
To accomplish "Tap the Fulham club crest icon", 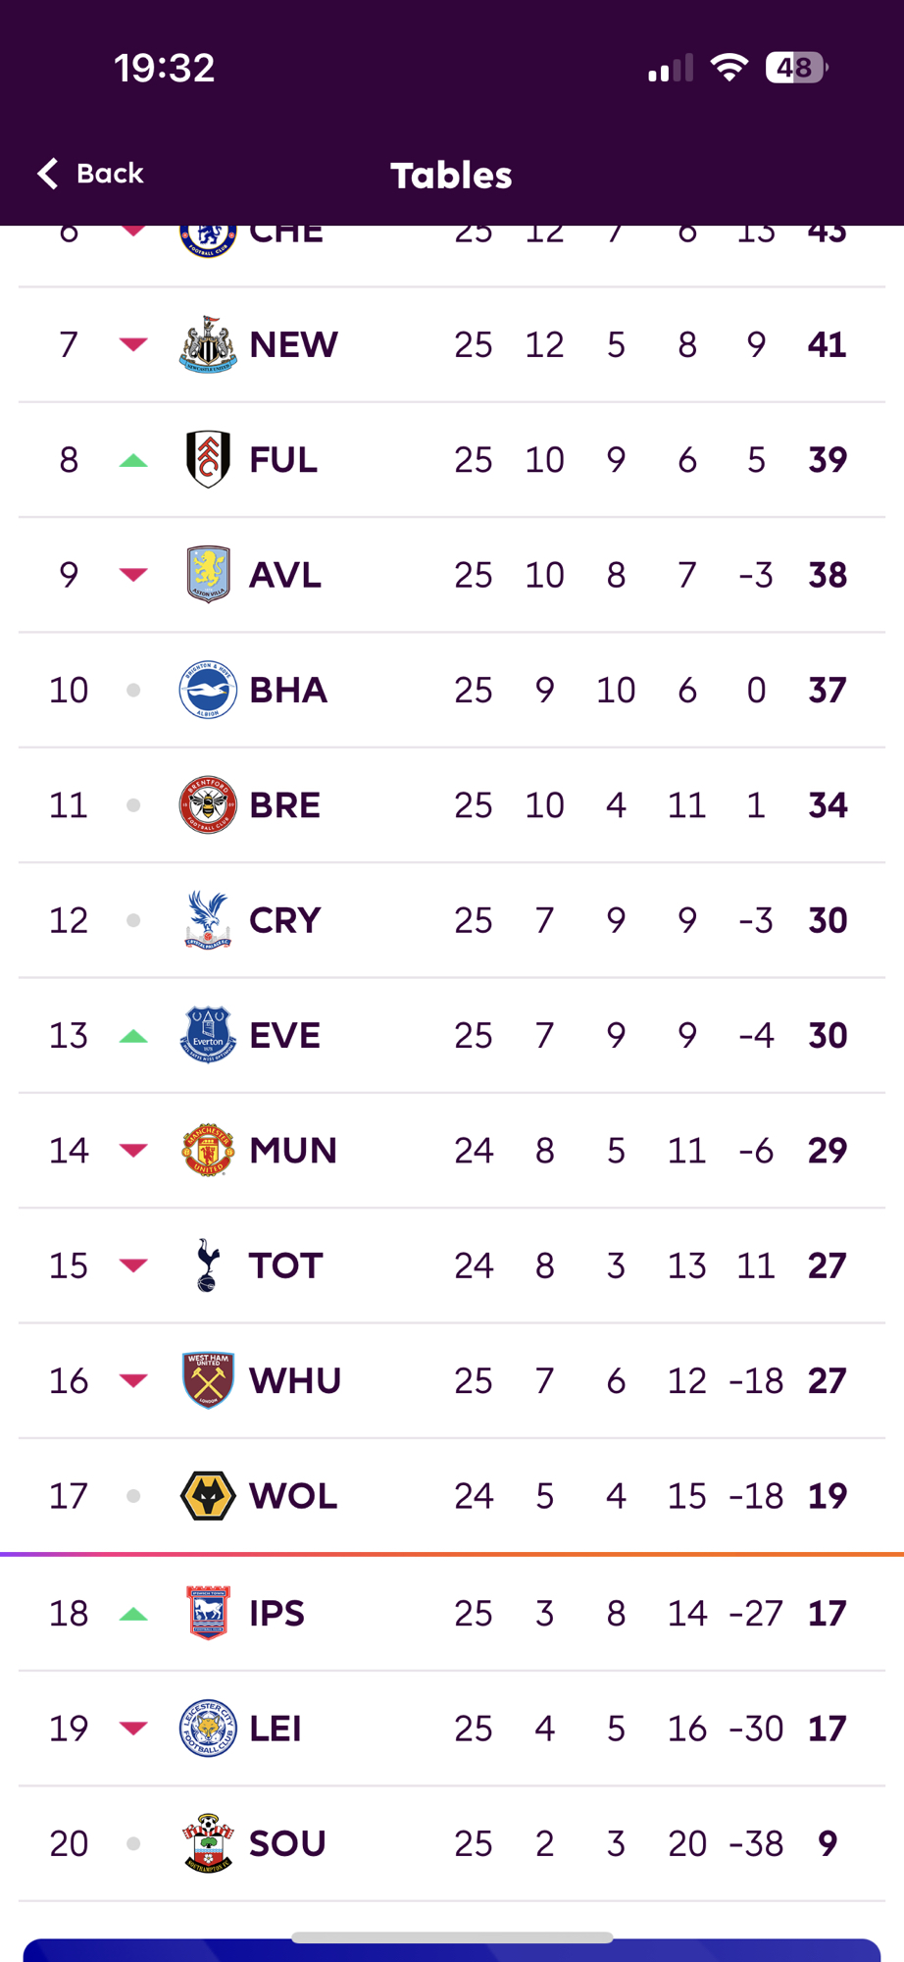I will click(208, 459).
